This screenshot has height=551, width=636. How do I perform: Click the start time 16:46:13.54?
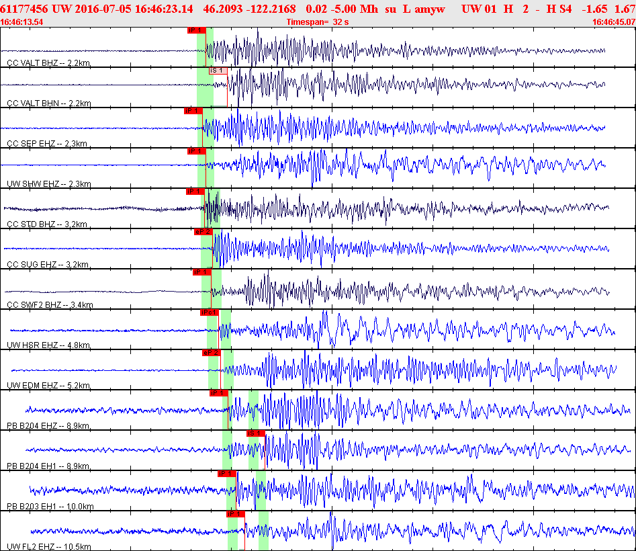tap(21, 22)
